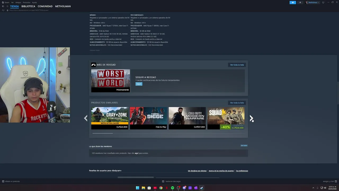
Task: Open the Worst World game thumbnail
Action: click(110, 81)
